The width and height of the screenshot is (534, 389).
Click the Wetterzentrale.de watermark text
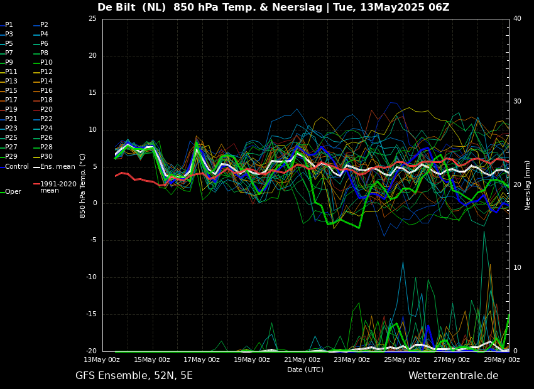click(x=453, y=376)
